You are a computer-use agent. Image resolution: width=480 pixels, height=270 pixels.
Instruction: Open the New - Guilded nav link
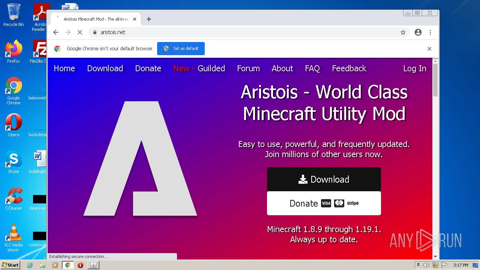pyautogui.click(x=199, y=68)
